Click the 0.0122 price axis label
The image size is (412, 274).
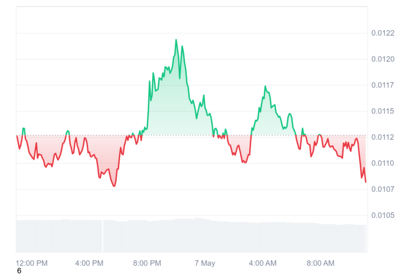pos(382,33)
